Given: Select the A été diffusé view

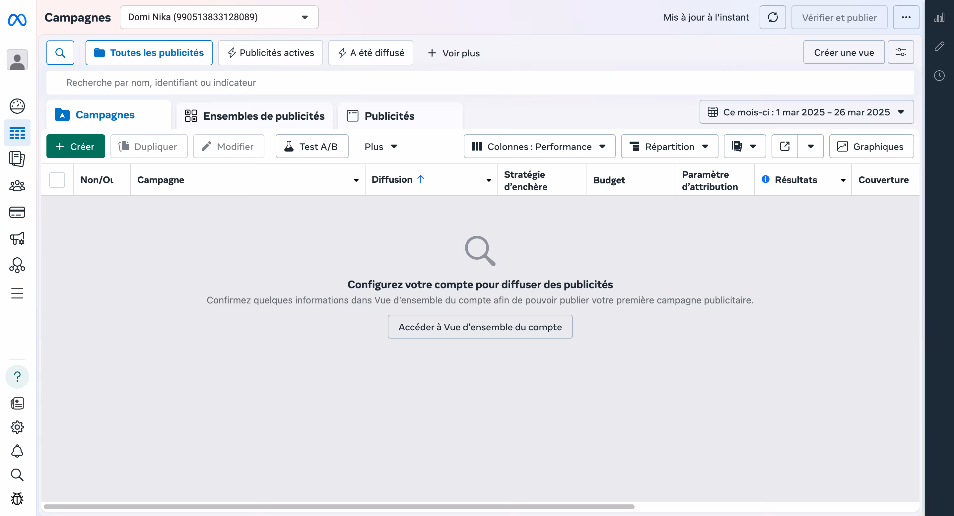Looking at the screenshot, I should coord(371,53).
